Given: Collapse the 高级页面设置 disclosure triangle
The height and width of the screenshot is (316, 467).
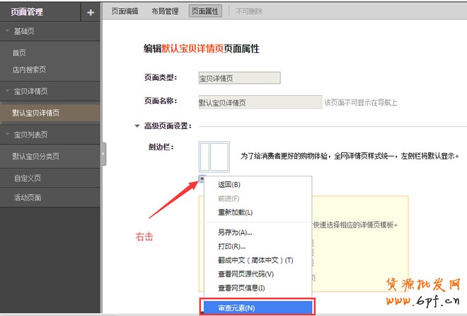Looking at the screenshot, I should tap(137, 126).
